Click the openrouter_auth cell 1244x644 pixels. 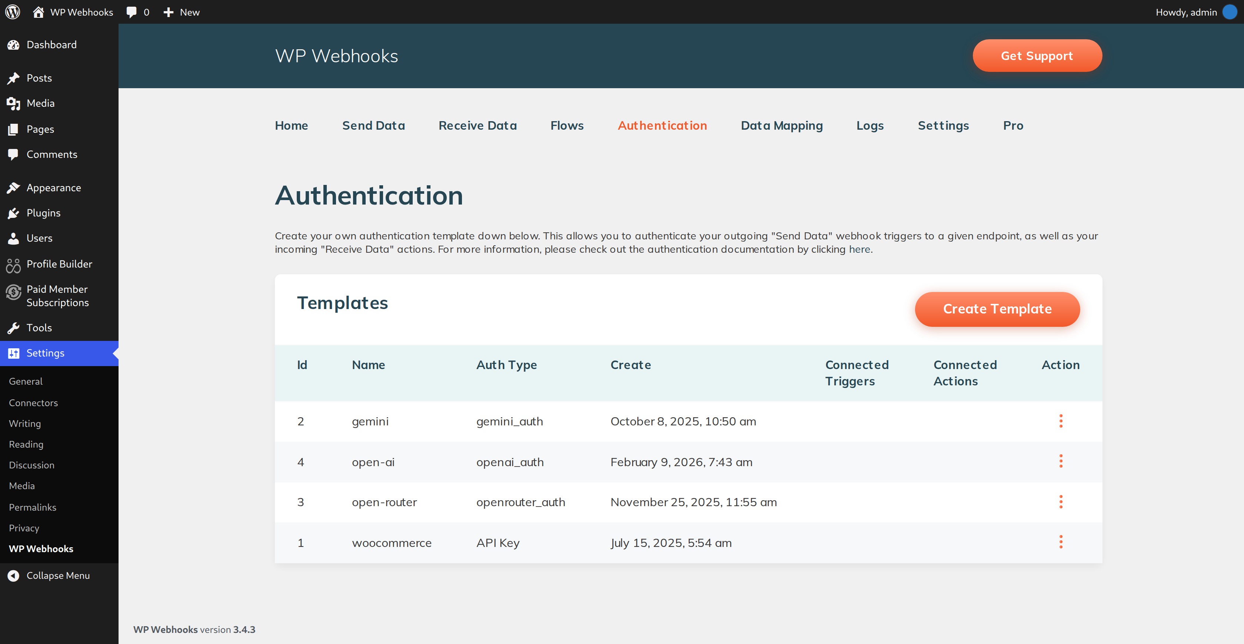coord(520,502)
